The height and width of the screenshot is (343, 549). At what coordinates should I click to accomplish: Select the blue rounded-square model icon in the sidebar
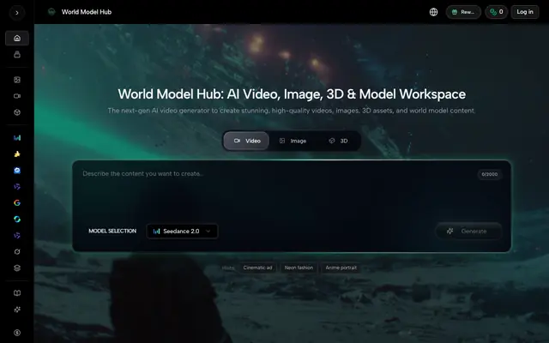click(x=17, y=171)
